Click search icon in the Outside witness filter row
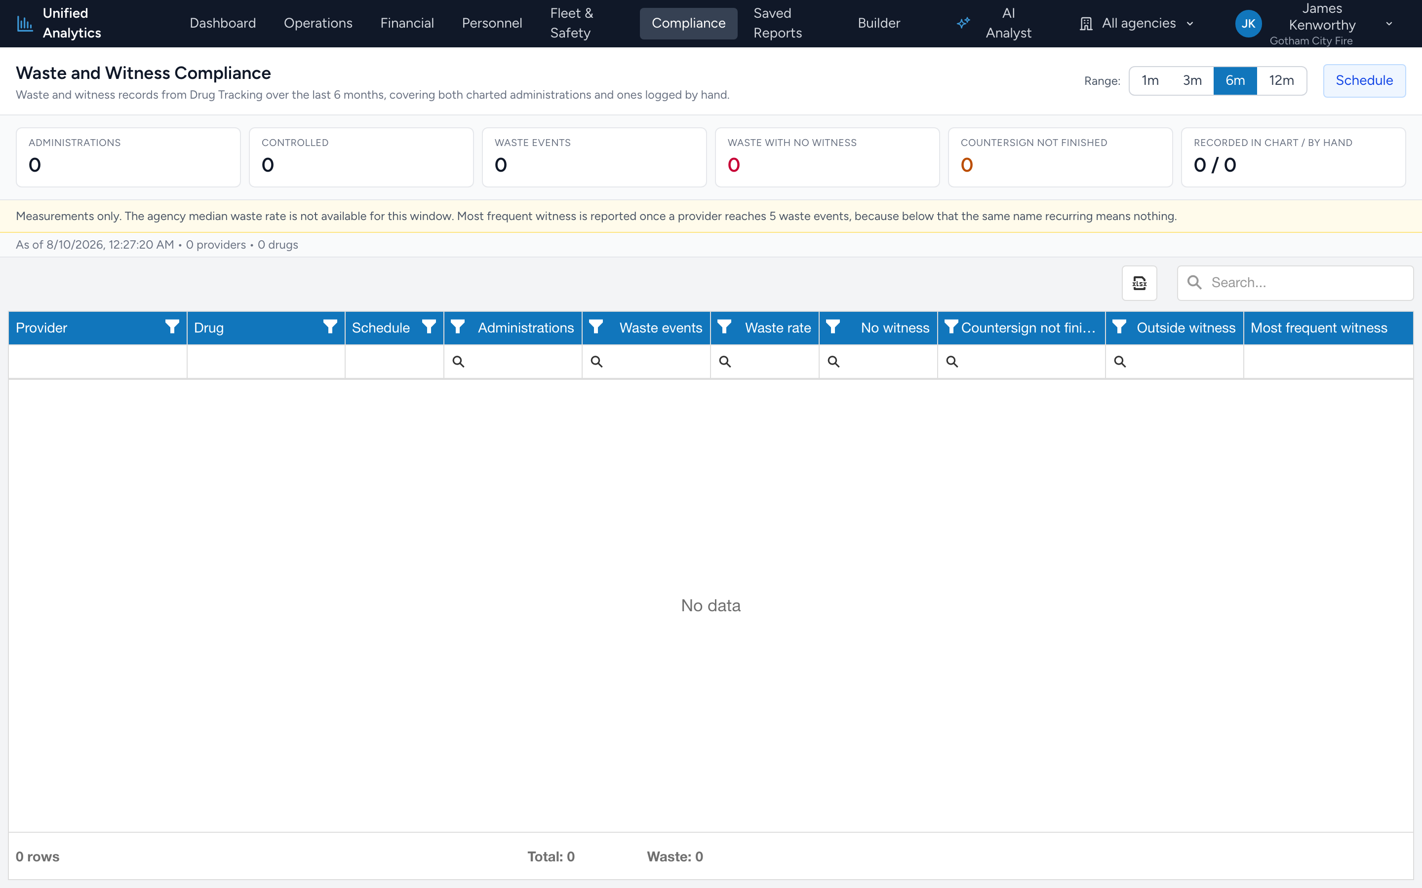The image size is (1422, 888). [x=1120, y=362]
